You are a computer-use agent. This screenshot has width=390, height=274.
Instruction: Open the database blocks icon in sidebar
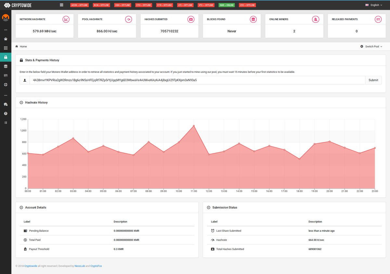pos(6,66)
